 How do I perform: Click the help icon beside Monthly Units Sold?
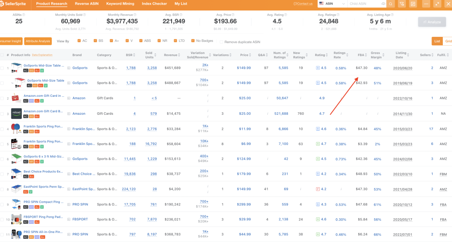click(x=84, y=15)
